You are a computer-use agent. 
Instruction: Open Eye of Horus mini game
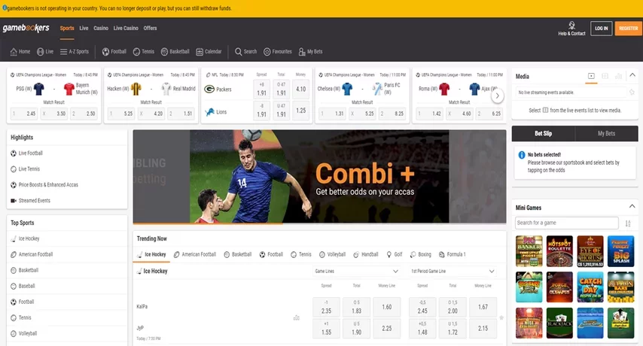click(x=590, y=251)
